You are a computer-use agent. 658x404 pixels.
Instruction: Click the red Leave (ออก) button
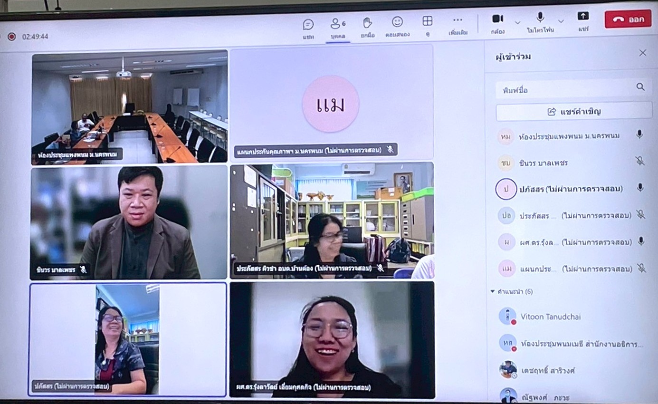[628, 19]
